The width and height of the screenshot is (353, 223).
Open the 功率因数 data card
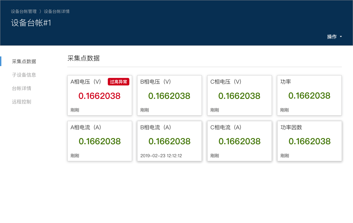tap(309, 141)
